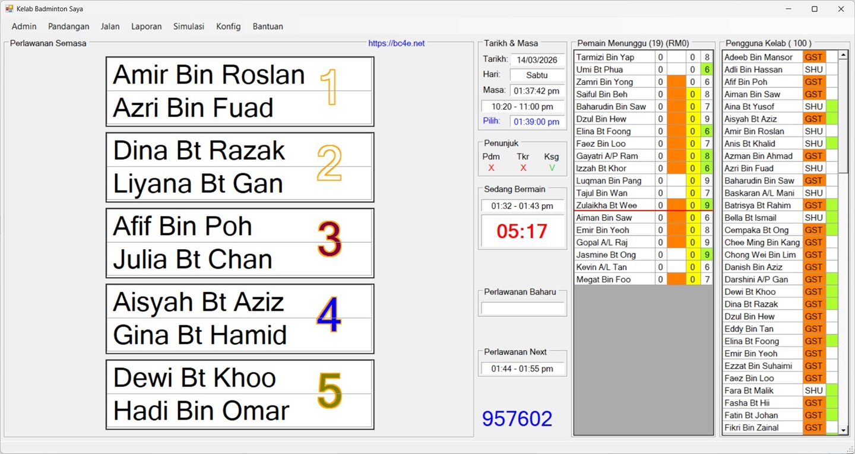This screenshot has width=855, height=454.
Task: Open the Pandangan menu
Action: click(x=68, y=26)
